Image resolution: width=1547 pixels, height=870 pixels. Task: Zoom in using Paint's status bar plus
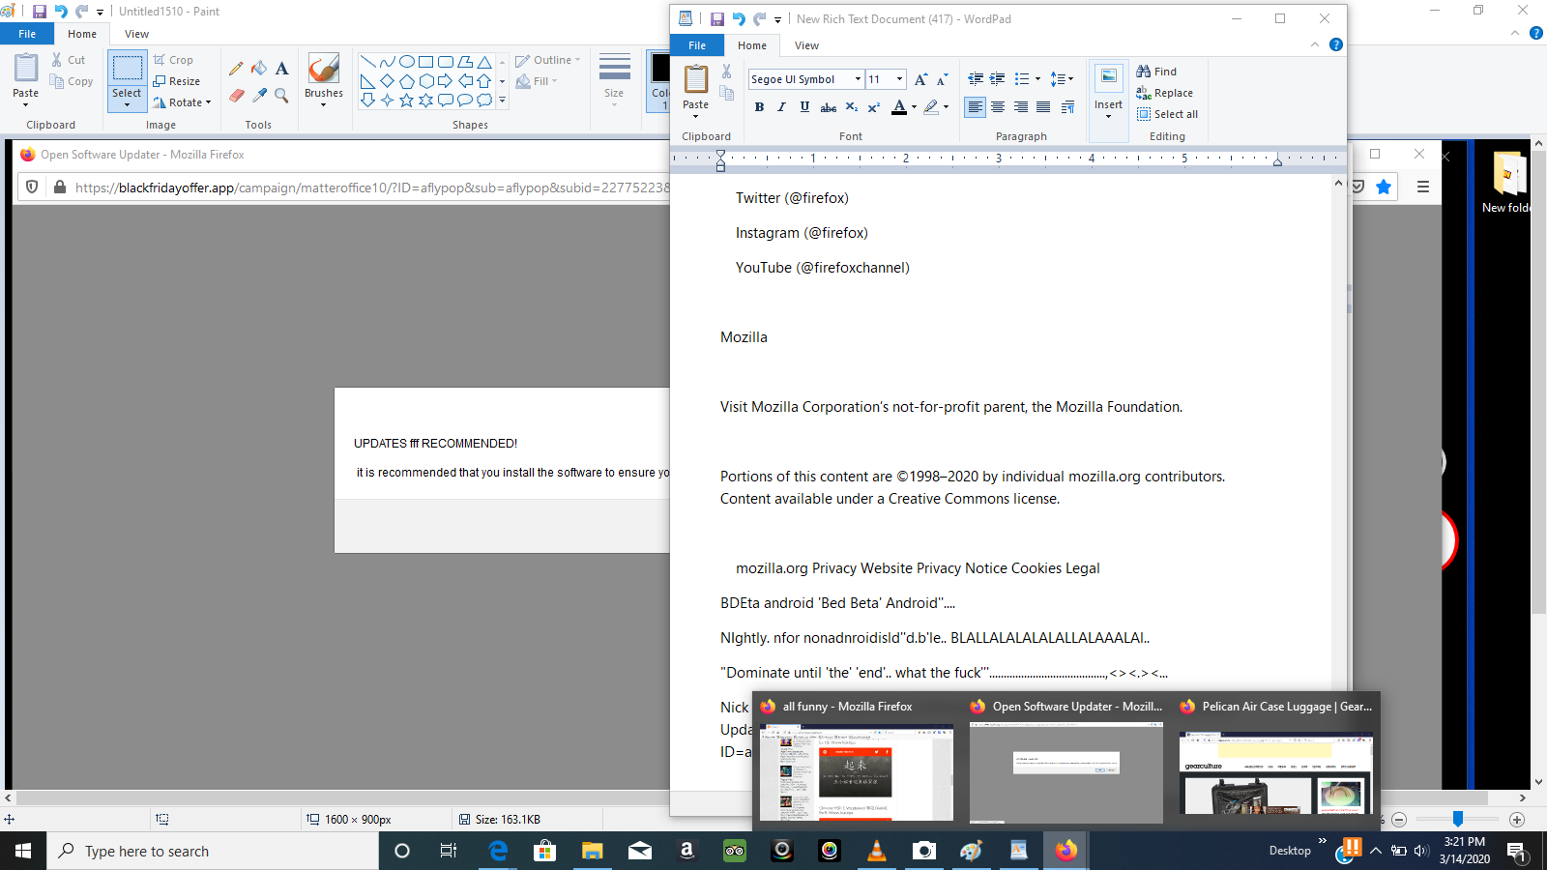1517,820
